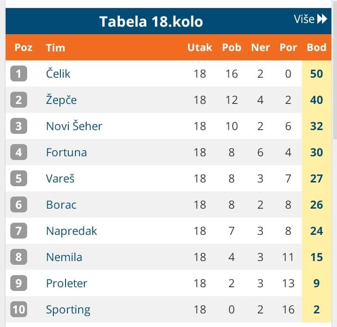
Task: Select position 1 badge icon
Action: [x=19, y=73]
